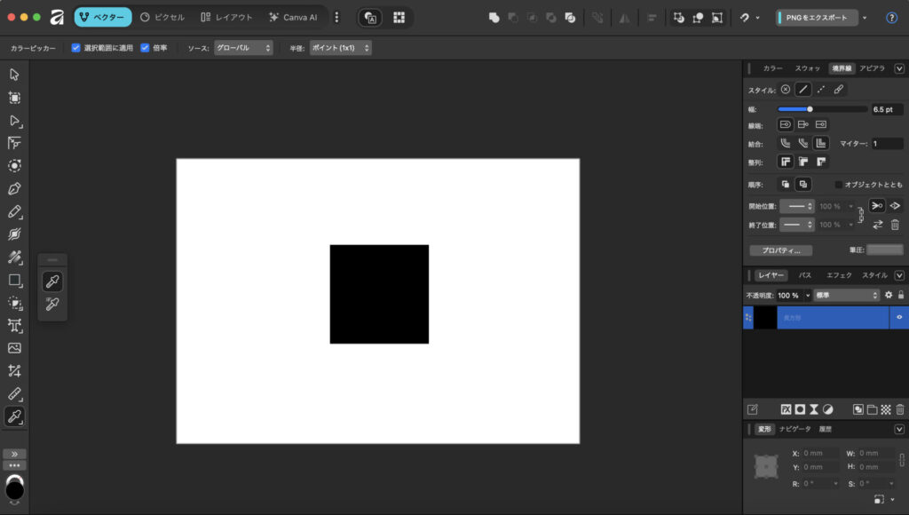Click the PNGをエクスポート button
Viewport: 909px width, 515px height.
tap(817, 17)
